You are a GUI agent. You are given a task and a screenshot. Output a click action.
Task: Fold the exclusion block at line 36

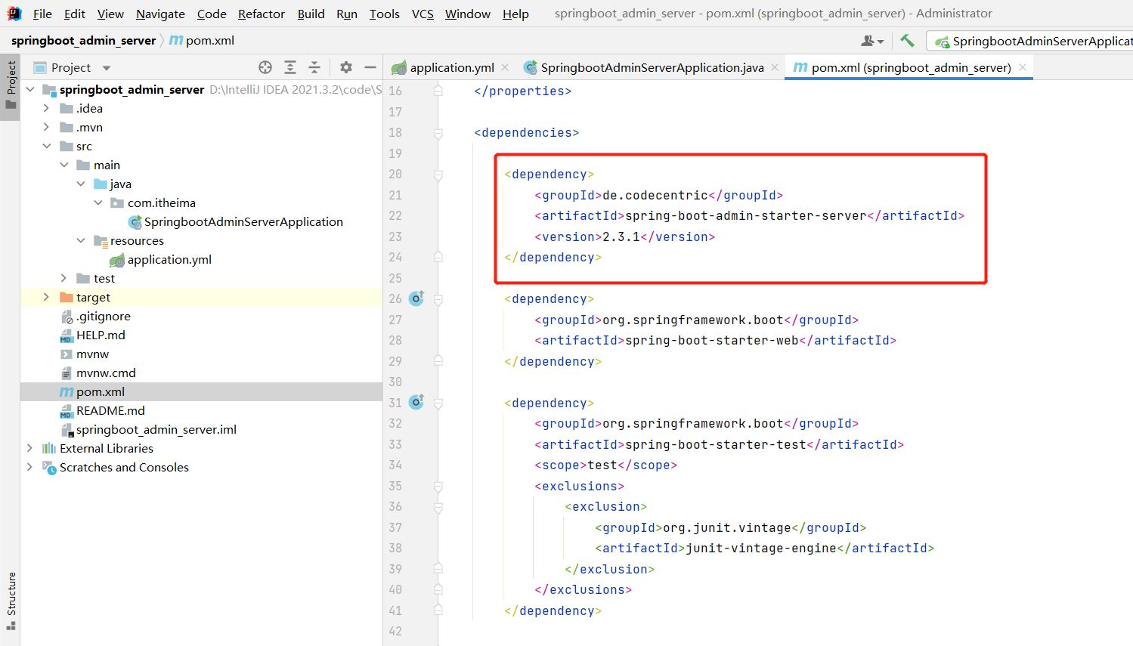tap(438, 507)
